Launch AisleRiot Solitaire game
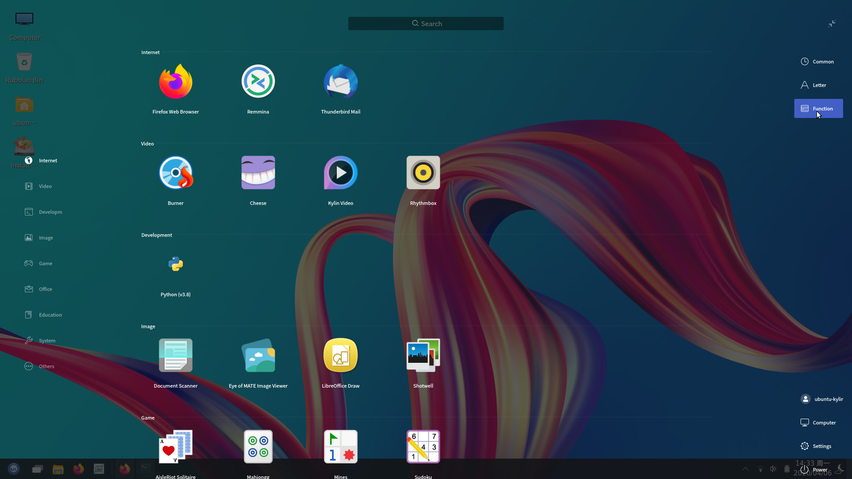The height and width of the screenshot is (479, 852). click(x=176, y=447)
